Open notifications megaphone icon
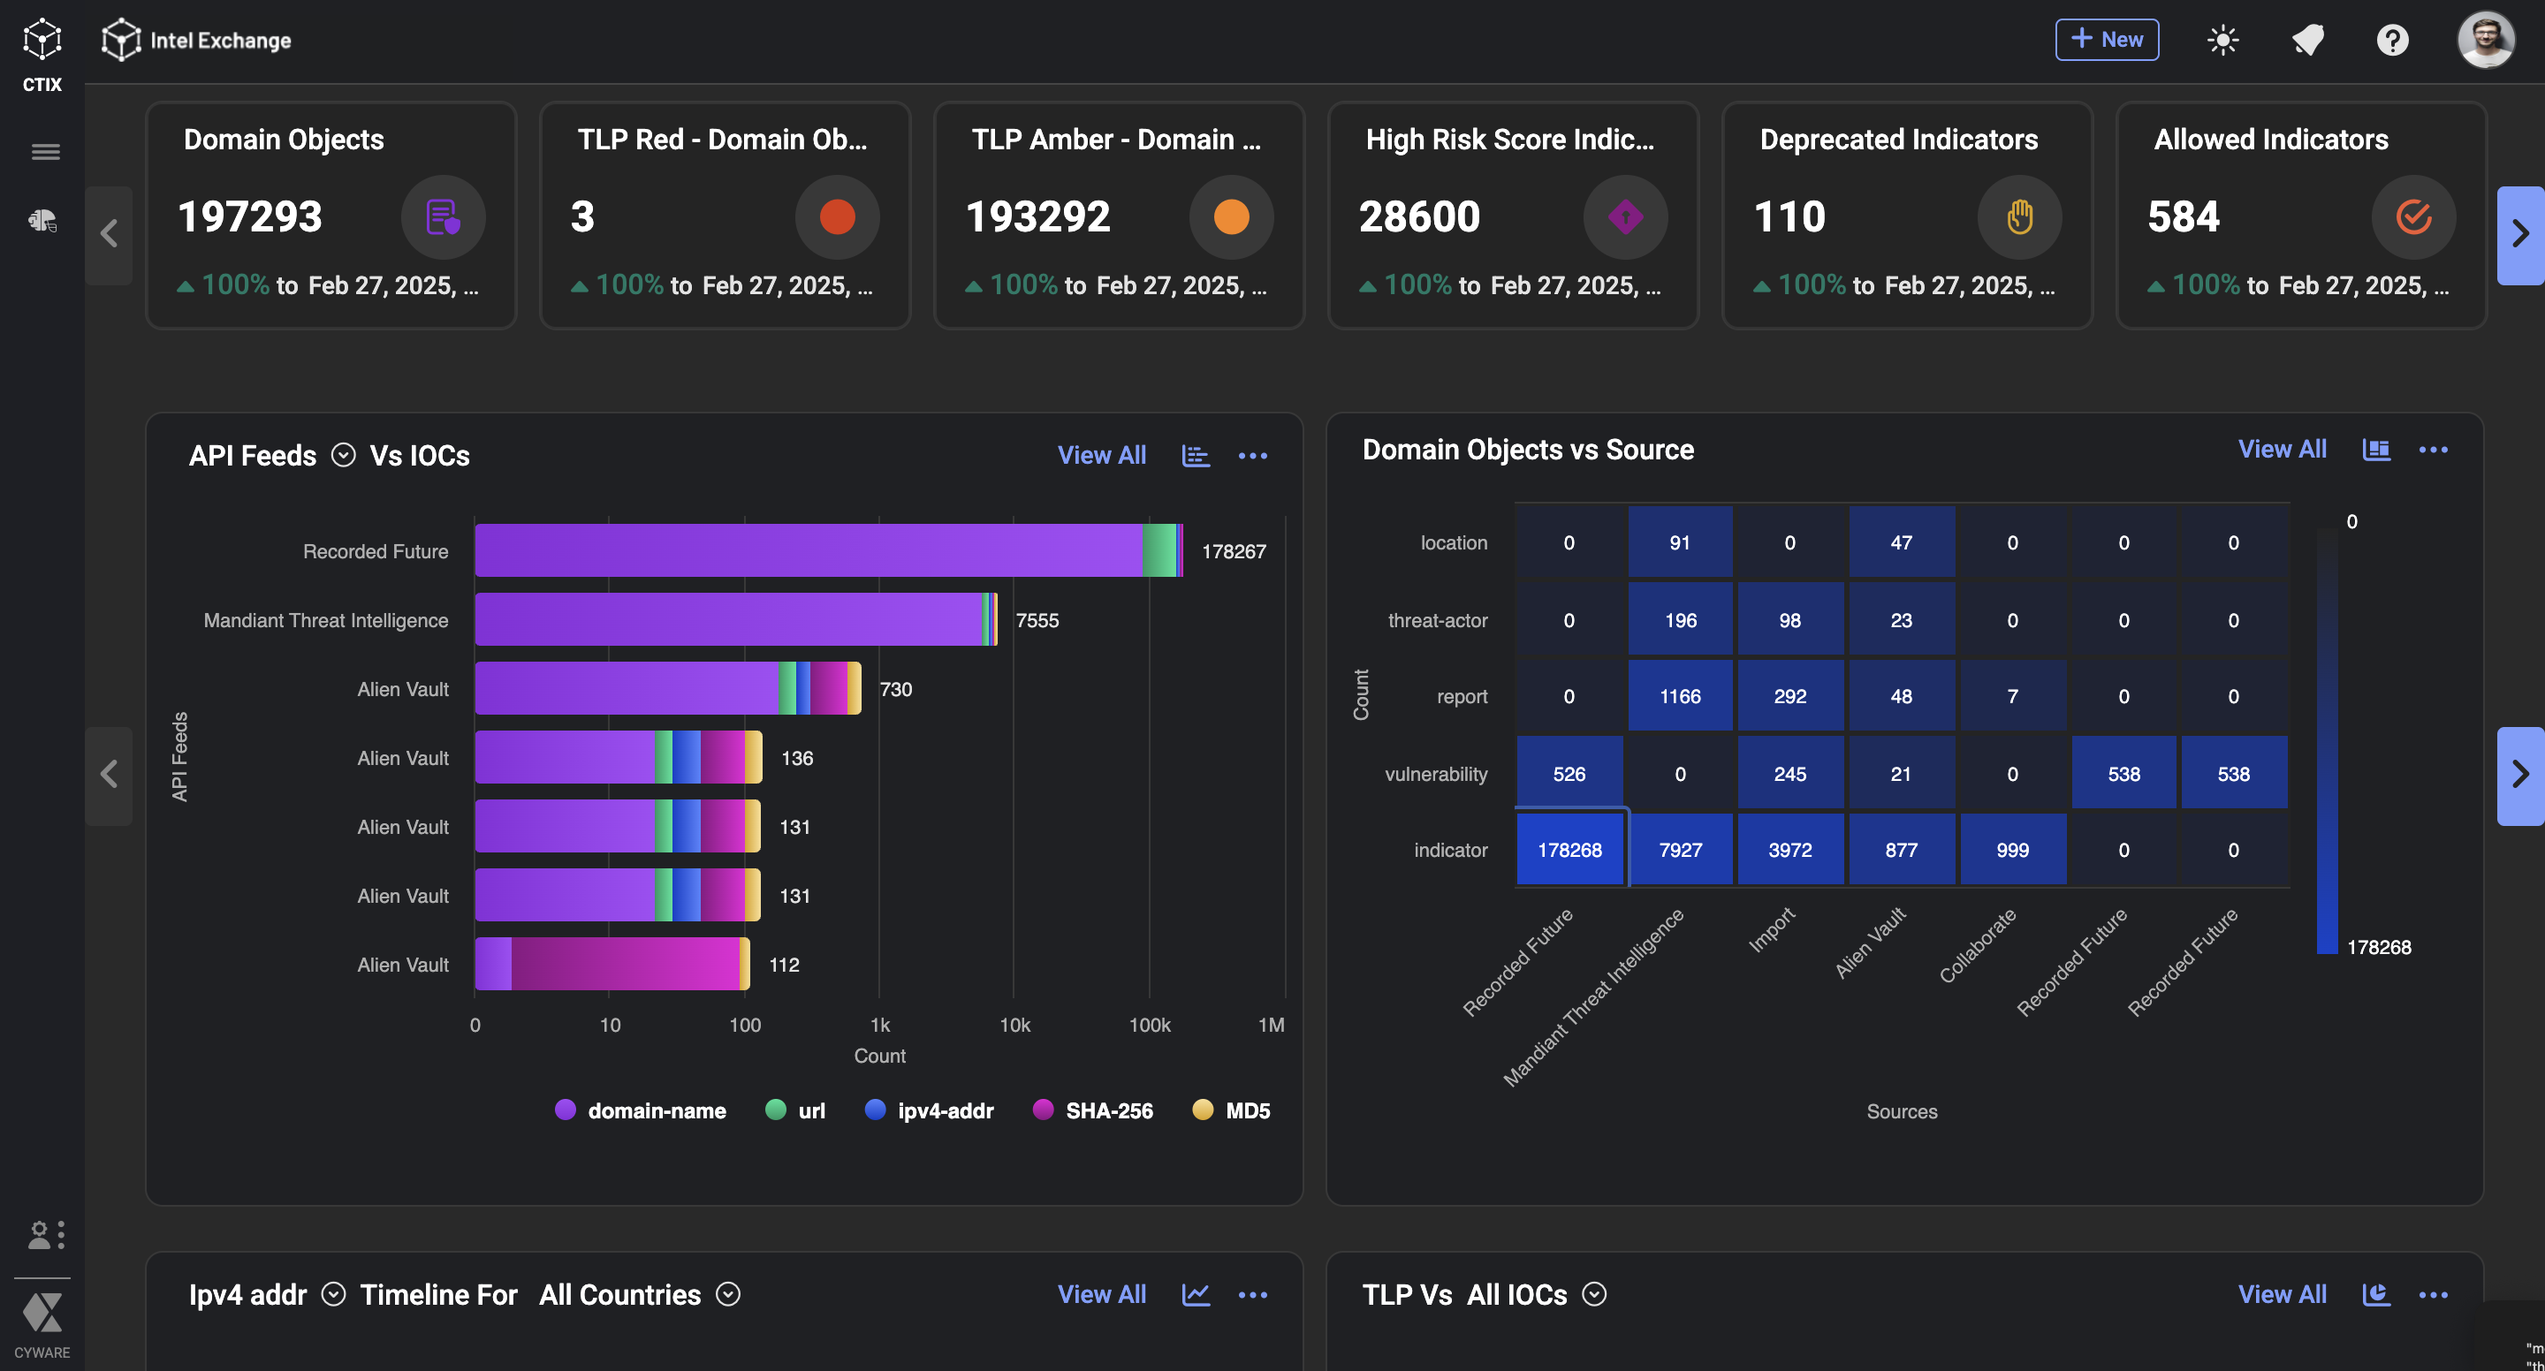2545x1371 pixels. point(2308,41)
